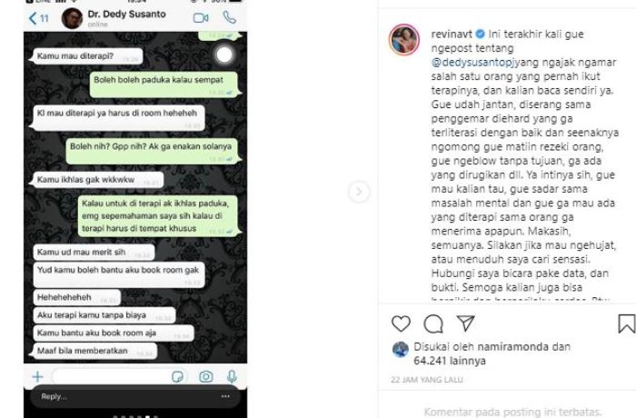The height and width of the screenshot is (418, 636).
Task: Tap the microphone icon for voice message
Action: (232, 376)
